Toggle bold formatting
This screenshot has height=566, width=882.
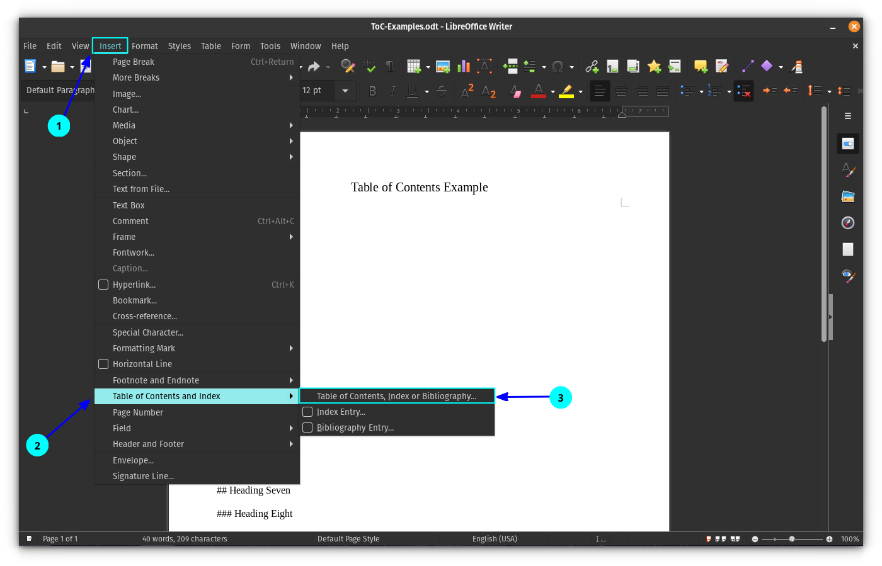click(372, 91)
